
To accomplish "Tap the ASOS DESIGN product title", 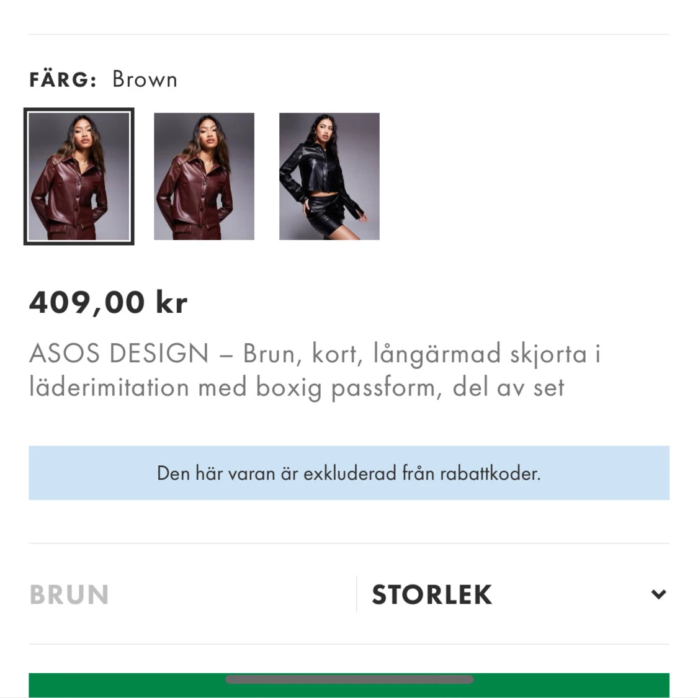I will point(119,354).
